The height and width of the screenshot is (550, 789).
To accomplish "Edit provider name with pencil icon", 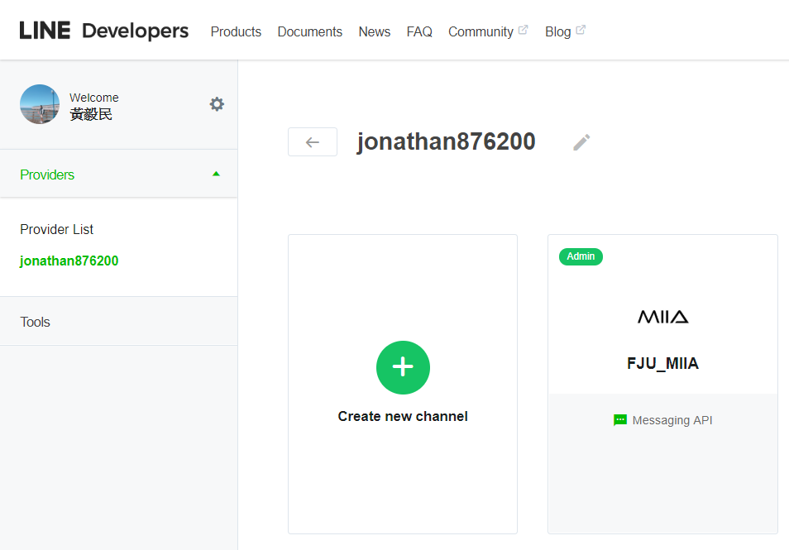I will point(581,142).
